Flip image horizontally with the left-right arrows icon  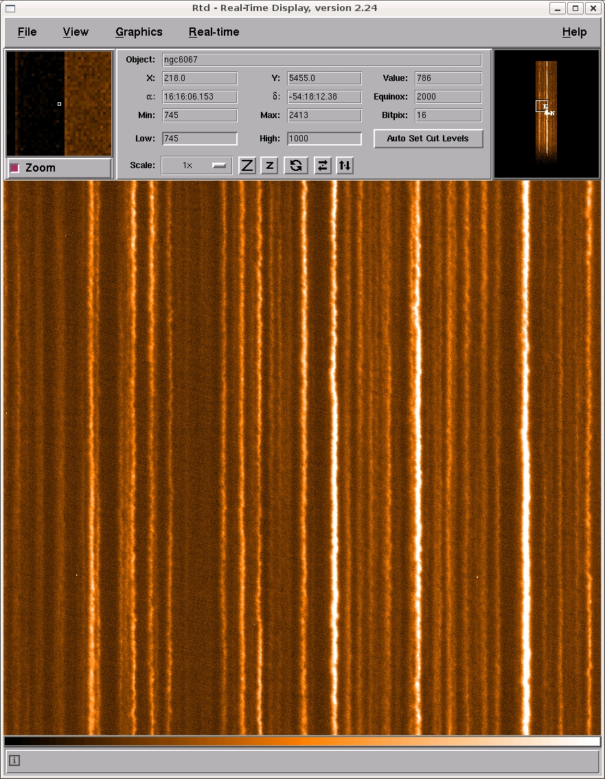321,165
